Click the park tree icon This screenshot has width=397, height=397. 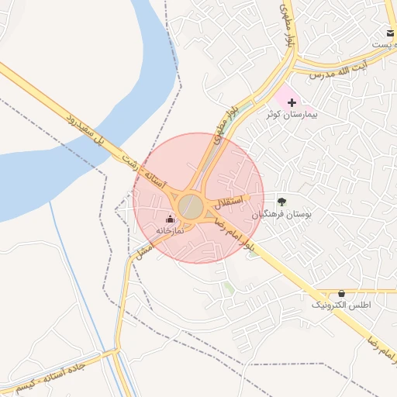[x=281, y=202]
